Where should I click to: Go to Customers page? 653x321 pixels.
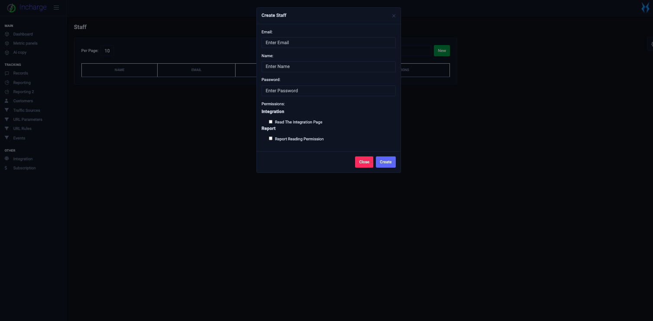(23, 101)
